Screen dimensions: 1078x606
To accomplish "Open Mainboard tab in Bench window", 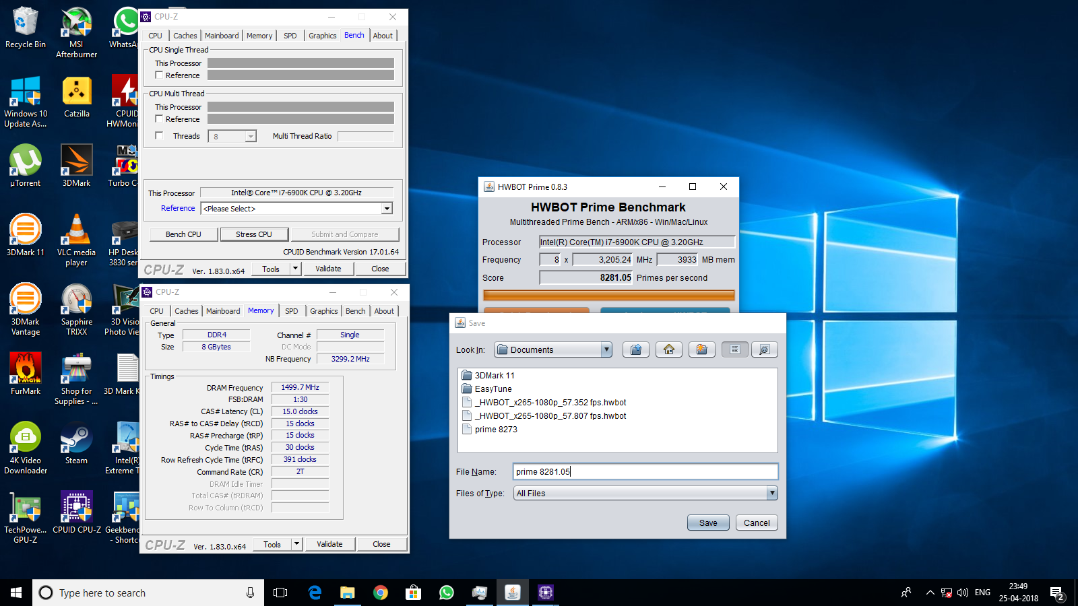I will tap(222, 36).
